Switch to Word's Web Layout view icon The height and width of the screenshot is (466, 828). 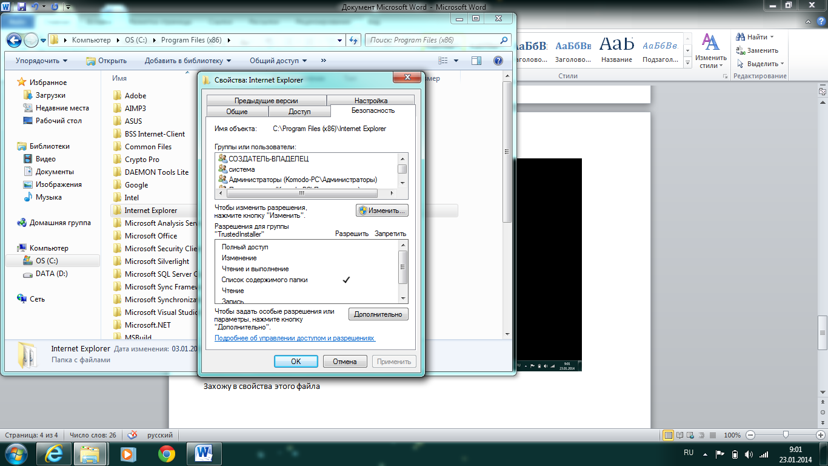pos(690,435)
